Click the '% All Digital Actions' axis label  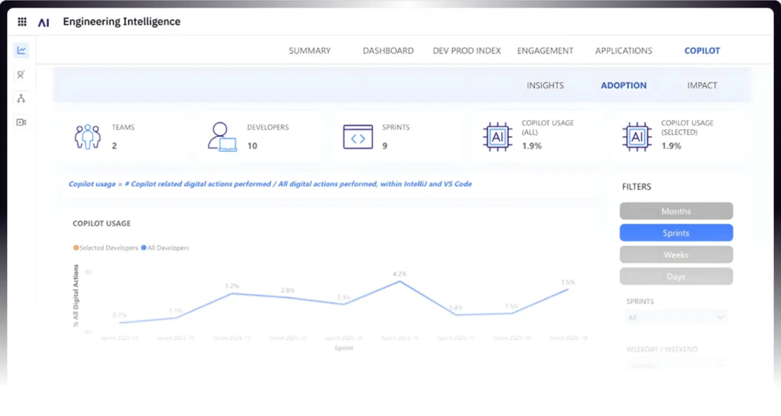tap(76, 295)
